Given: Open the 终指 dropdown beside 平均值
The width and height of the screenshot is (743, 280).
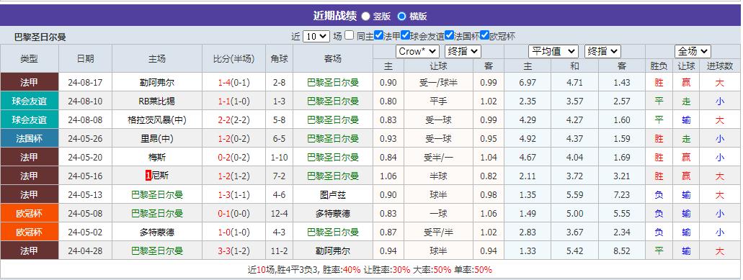Looking at the screenshot, I should click(x=602, y=52).
